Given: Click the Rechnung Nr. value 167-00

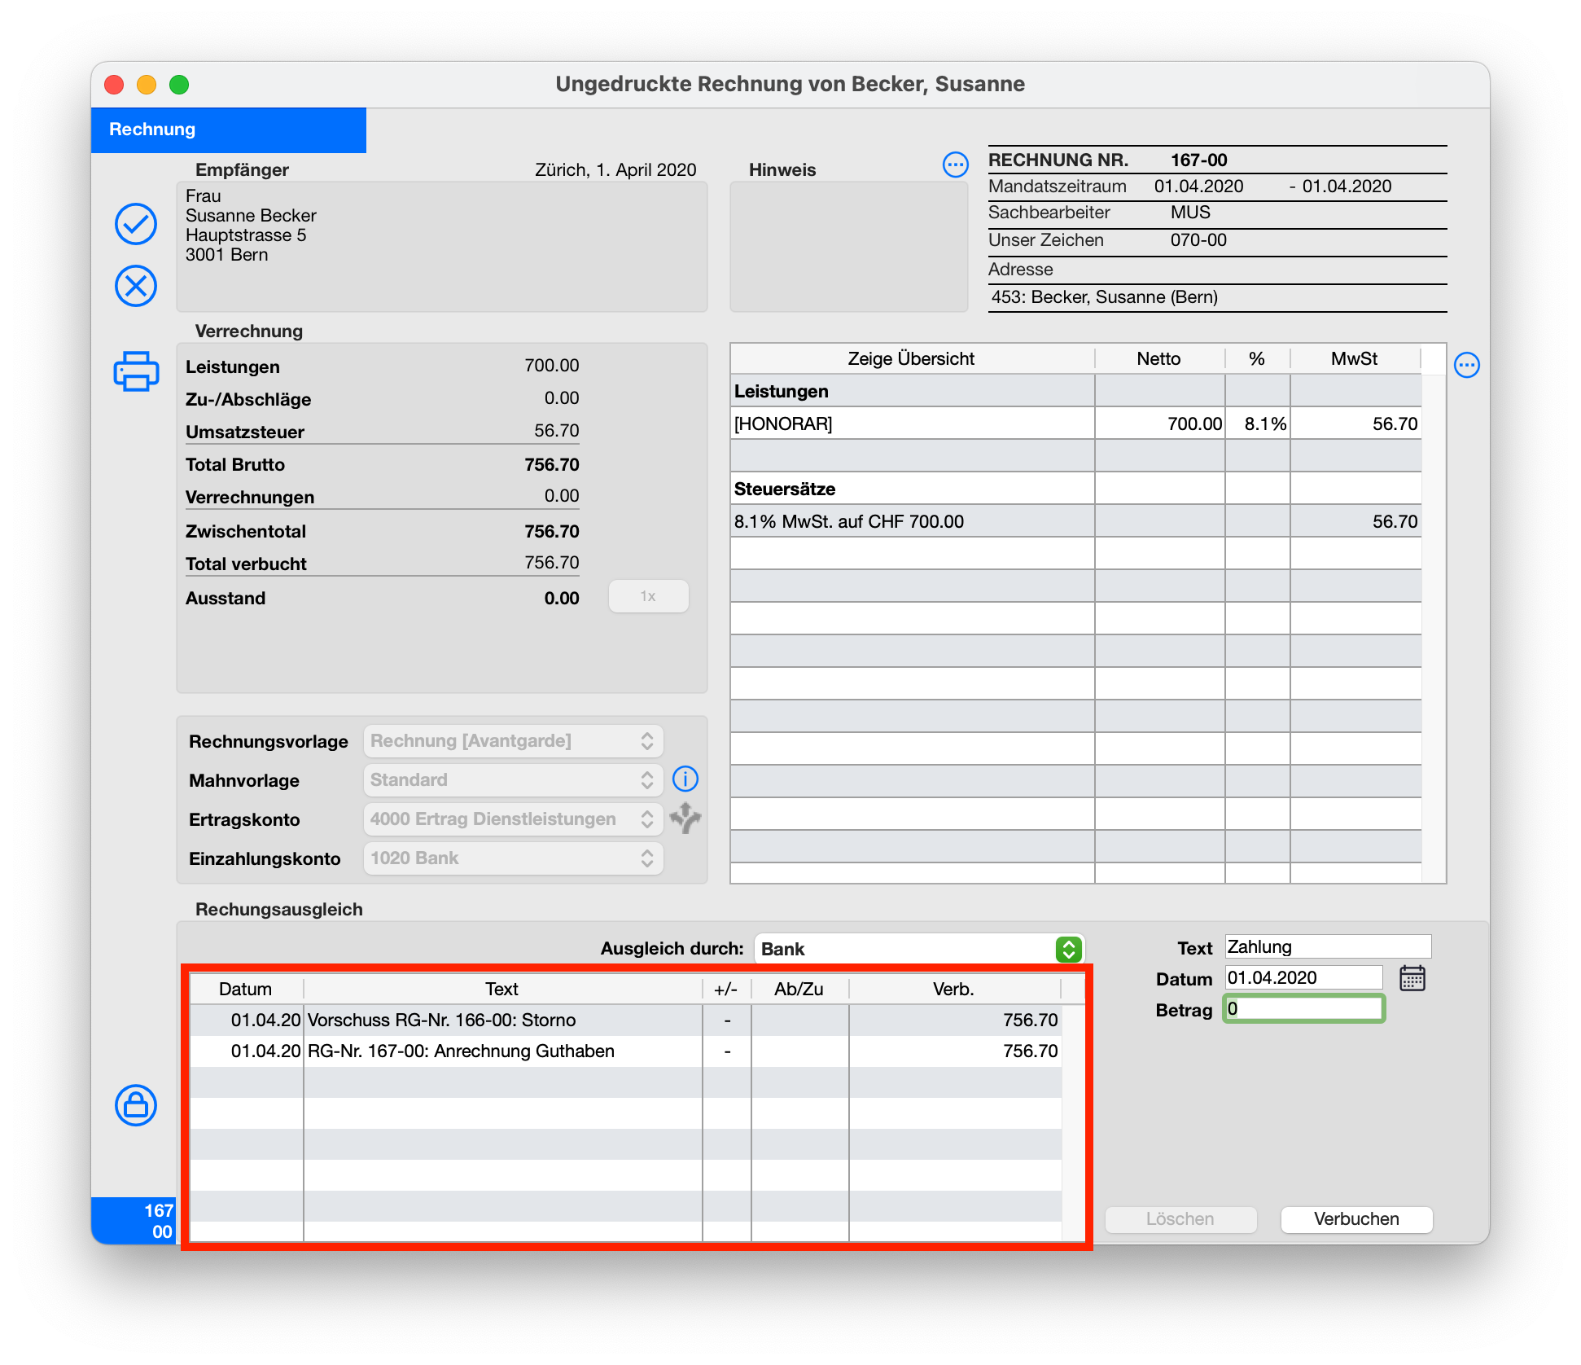Looking at the screenshot, I should (1198, 160).
